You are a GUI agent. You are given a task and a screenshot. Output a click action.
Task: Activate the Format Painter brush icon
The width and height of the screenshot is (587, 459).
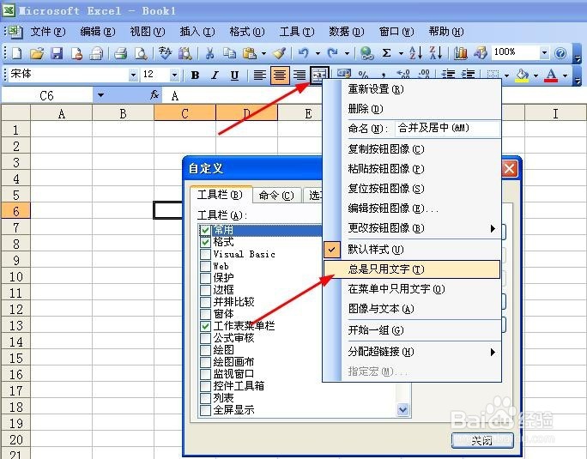click(279, 53)
